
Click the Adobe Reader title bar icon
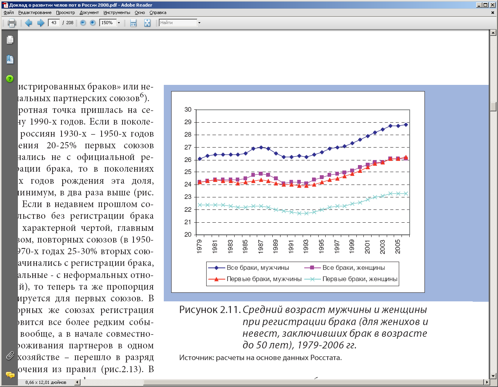pos(5,5)
